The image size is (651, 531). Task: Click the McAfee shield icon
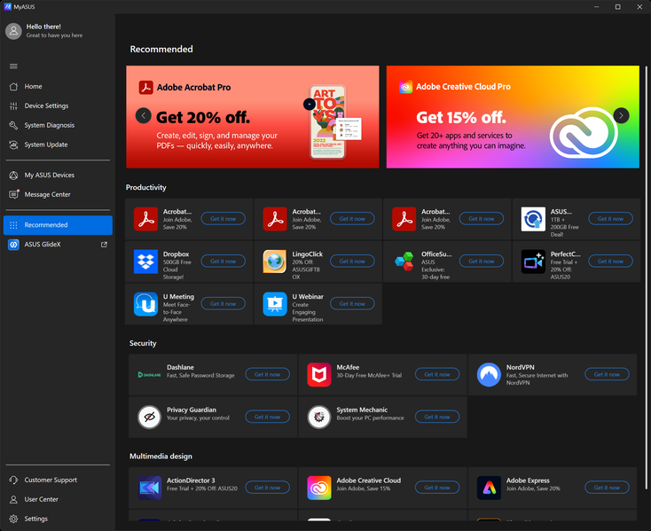[319, 375]
